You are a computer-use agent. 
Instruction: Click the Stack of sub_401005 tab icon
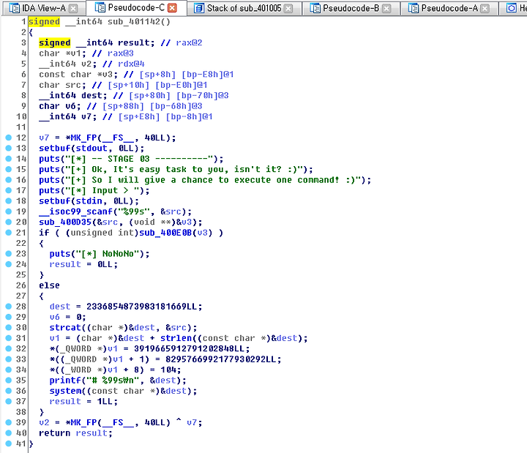(199, 8)
